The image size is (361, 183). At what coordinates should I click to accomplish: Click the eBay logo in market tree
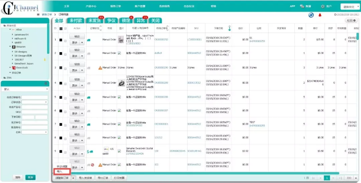pos(14,30)
